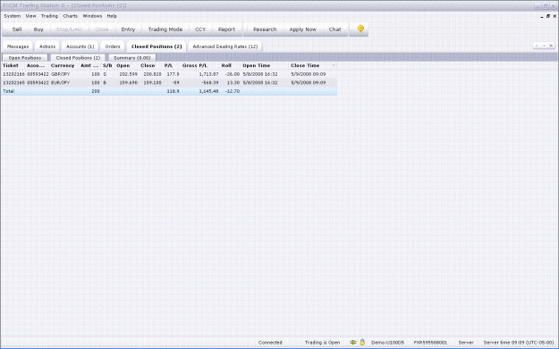This screenshot has width=559, height=349.
Task: Select Closed Positions (2) sub-tab beside Summary
Action: [78, 58]
